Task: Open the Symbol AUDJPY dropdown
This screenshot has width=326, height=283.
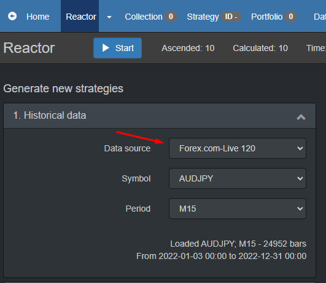Action: point(238,178)
